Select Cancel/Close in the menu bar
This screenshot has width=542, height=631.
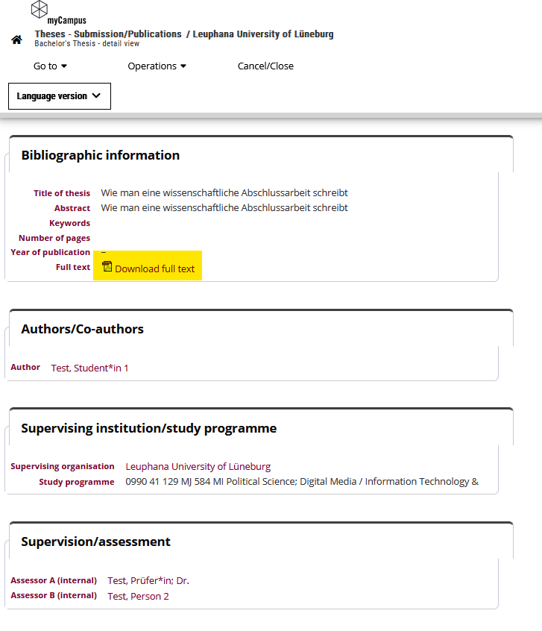265,66
